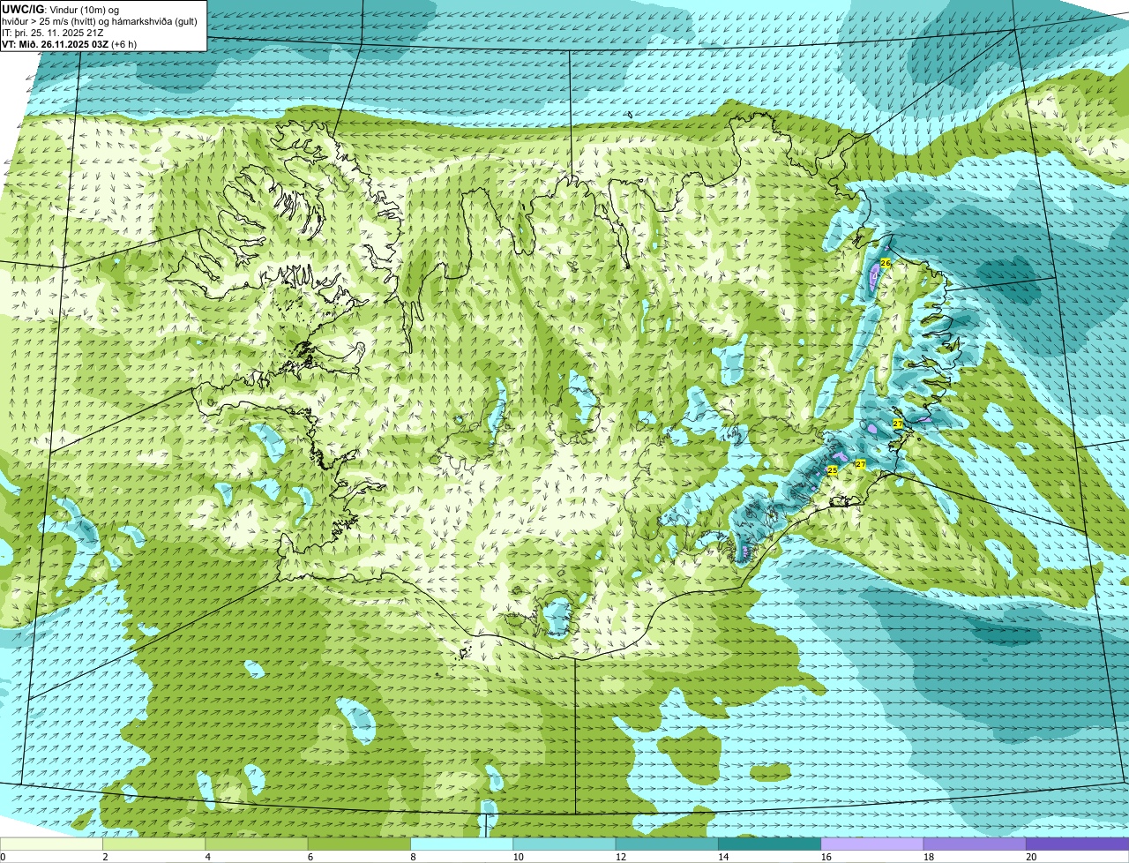This screenshot has height=863, width=1129.
Task: Click the 8–10 m/s light cyan legend color
Action: coord(461,844)
